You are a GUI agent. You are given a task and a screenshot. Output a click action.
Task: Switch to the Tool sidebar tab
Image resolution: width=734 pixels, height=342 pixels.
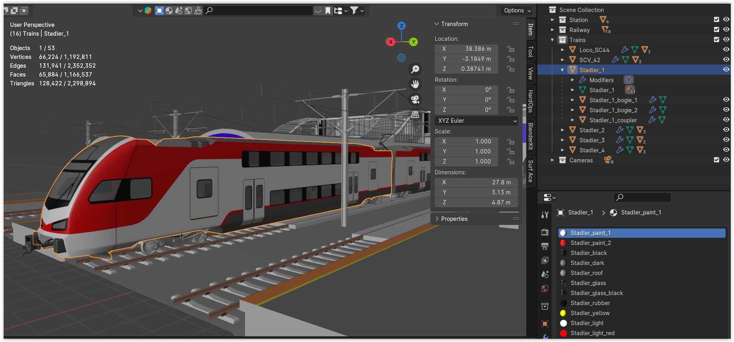coord(530,51)
